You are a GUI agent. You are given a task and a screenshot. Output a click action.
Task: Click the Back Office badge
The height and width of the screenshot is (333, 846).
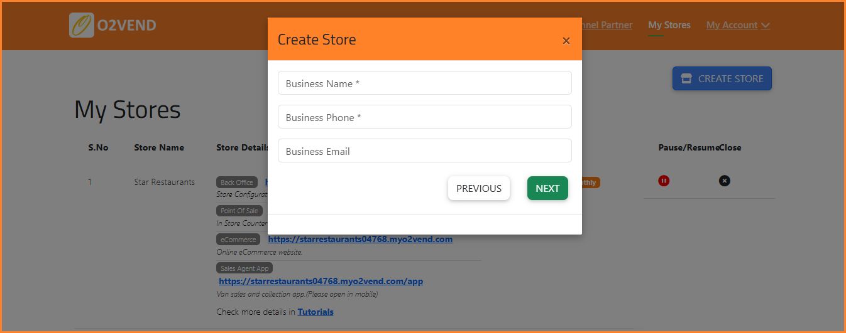tap(237, 182)
